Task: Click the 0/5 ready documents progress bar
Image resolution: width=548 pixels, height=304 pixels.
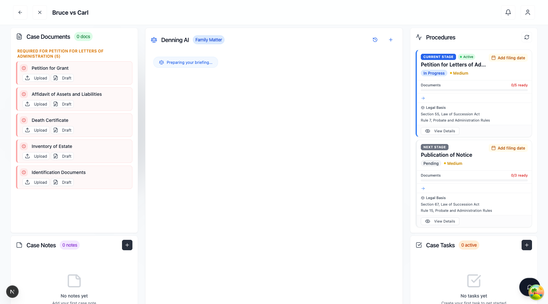Action: pos(474,89)
